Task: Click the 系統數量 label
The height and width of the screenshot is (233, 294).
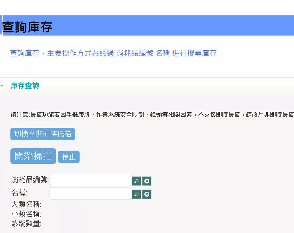Action: (26, 223)
